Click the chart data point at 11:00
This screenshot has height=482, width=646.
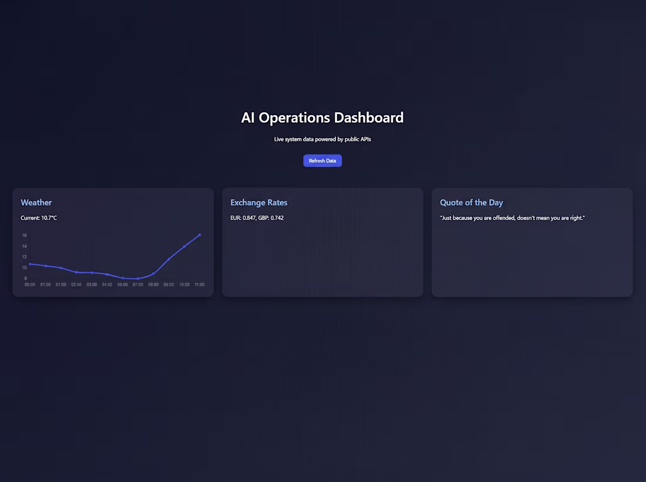tap(200, 235)
